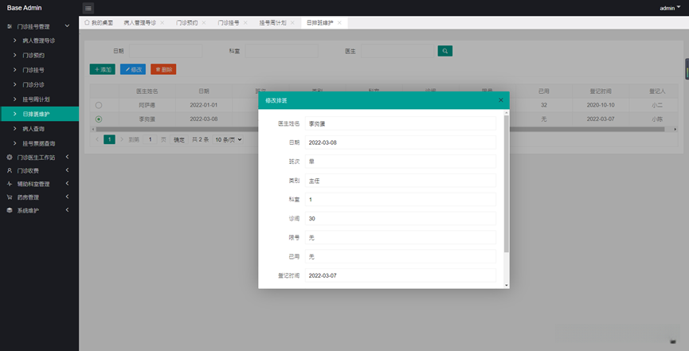
Task: Focus the 科室 filter input above the table
Action: point(282,51)
